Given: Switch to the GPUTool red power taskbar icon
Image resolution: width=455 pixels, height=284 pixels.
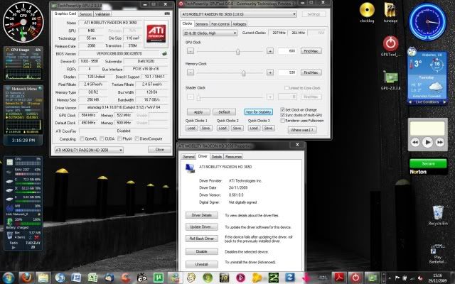Looking at the screenshot, I should click(x=355, y=278).
